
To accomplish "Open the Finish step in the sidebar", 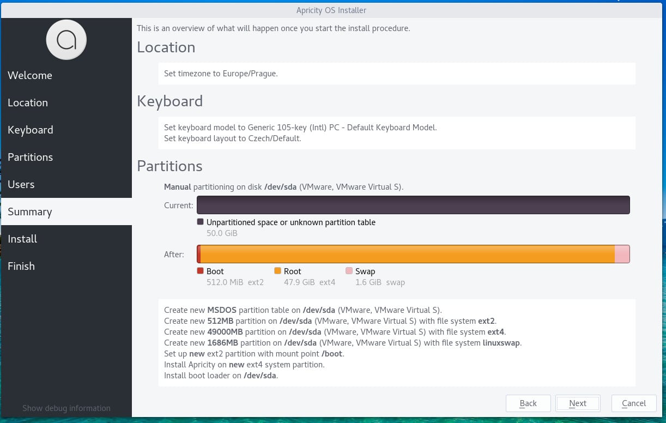I will [21, 266].
